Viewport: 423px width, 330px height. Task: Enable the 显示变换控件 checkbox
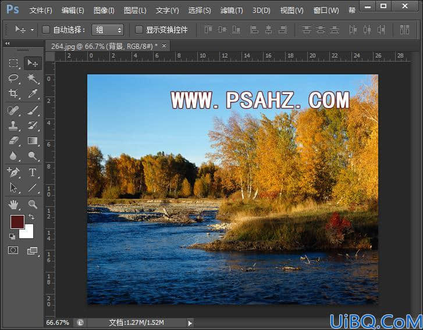[138, 30]
